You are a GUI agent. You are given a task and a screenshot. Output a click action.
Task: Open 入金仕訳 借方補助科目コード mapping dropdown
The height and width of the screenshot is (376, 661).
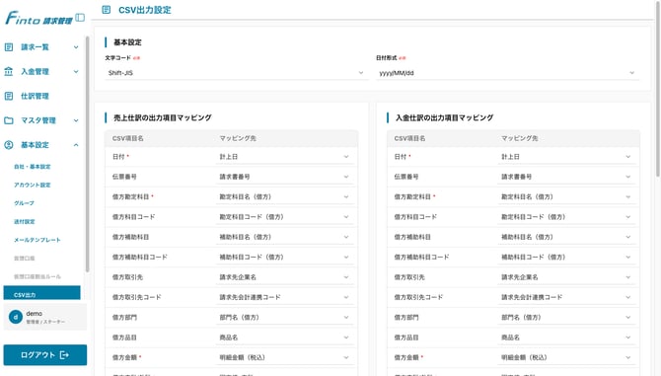[x=566, y=258]
